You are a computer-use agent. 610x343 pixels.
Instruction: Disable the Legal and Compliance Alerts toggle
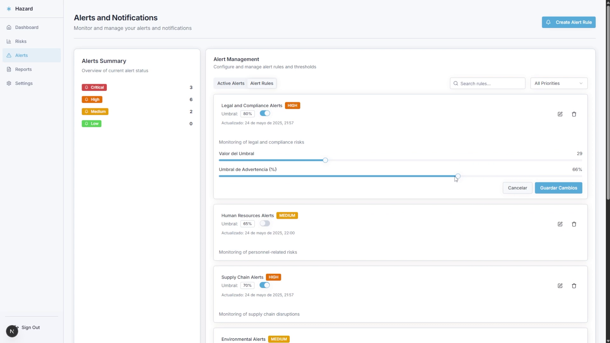[x=265, y=113]
